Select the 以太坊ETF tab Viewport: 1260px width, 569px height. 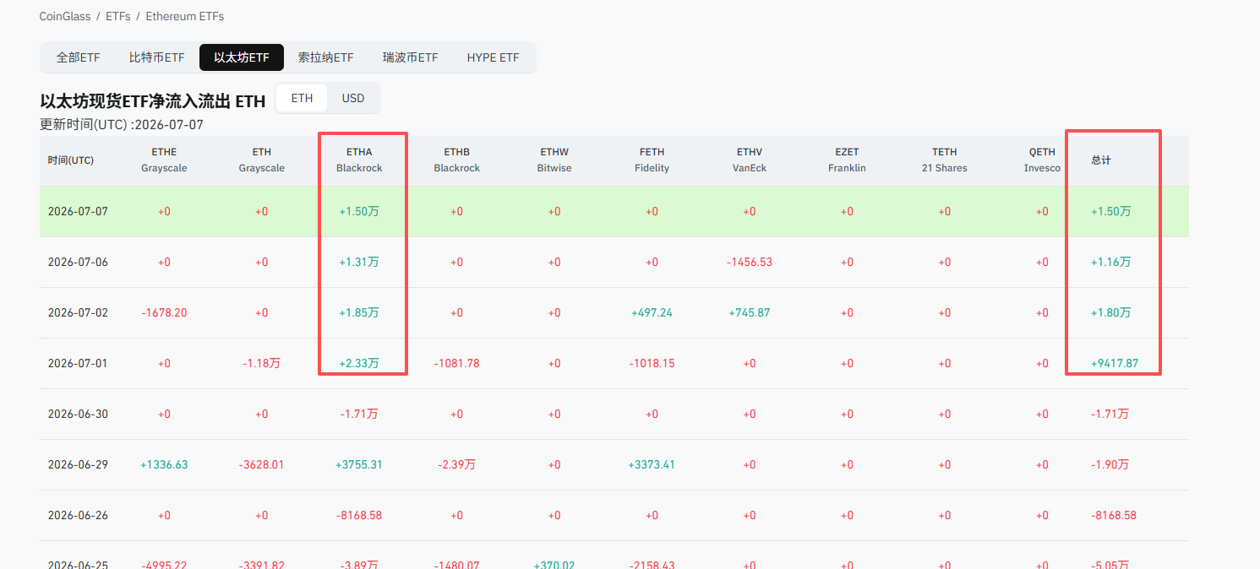point(242,57)
